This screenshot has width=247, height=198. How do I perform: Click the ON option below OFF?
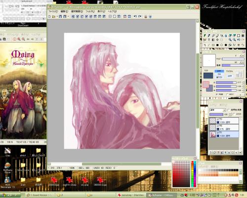click(x=219, y=74)
